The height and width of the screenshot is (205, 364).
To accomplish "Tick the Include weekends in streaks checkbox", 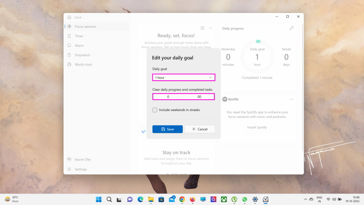I will pyautogui.click(x=155, y=110).
